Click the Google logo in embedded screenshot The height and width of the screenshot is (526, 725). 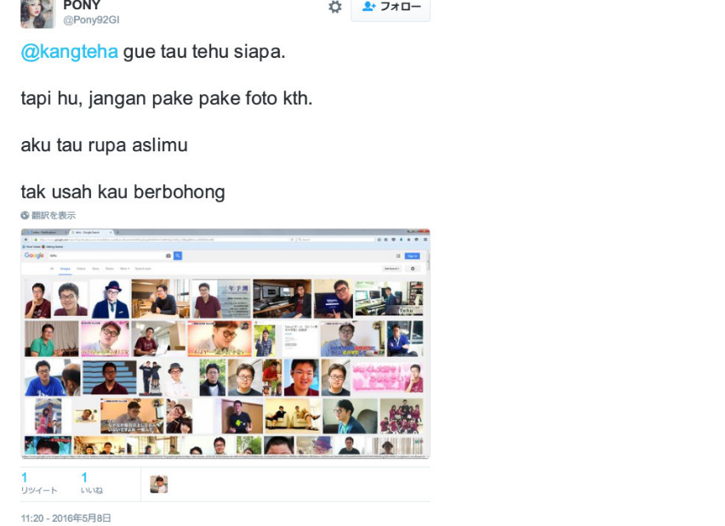[x=34, y=256]
